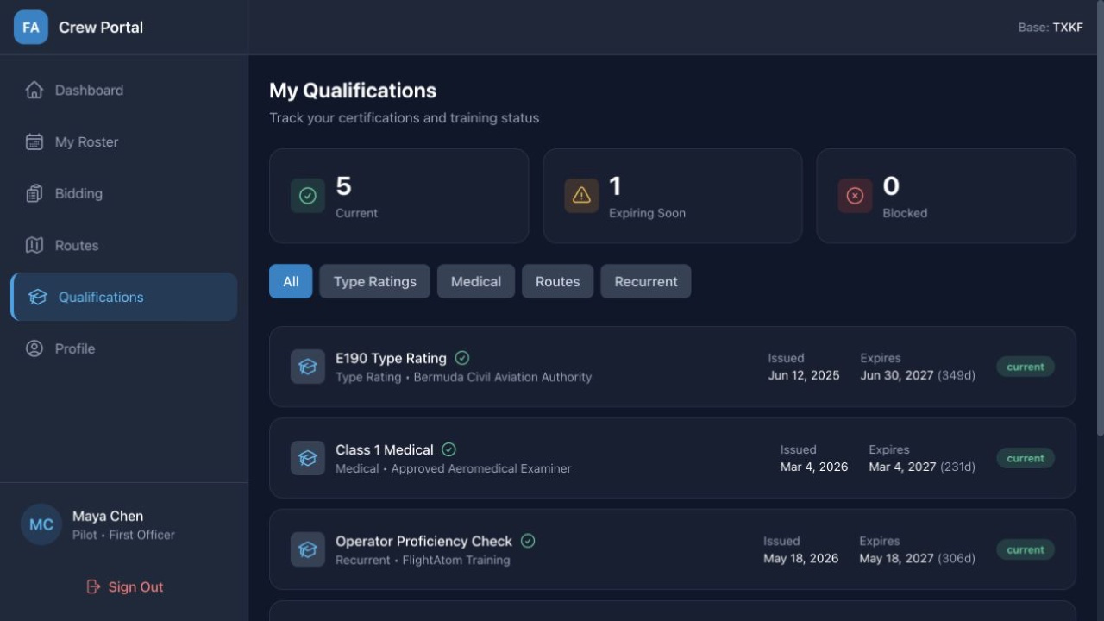Click the green check next to Operator Proficiency Check
The height and width of the screenshot is (621, 1104).
click(528, 541)
